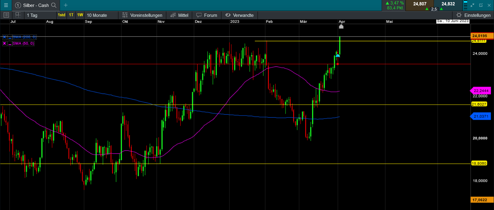Open the Forum menu item
494x210 pixels.
[207, 15]
